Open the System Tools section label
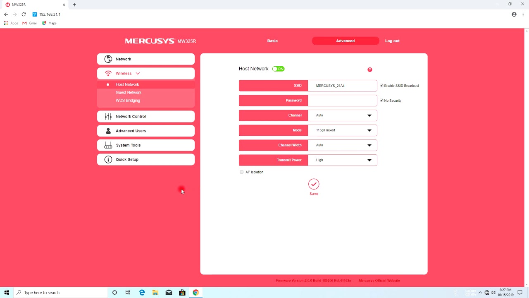Image resolution: width=529 pixels, height=298 pixels. click(128, 145)
